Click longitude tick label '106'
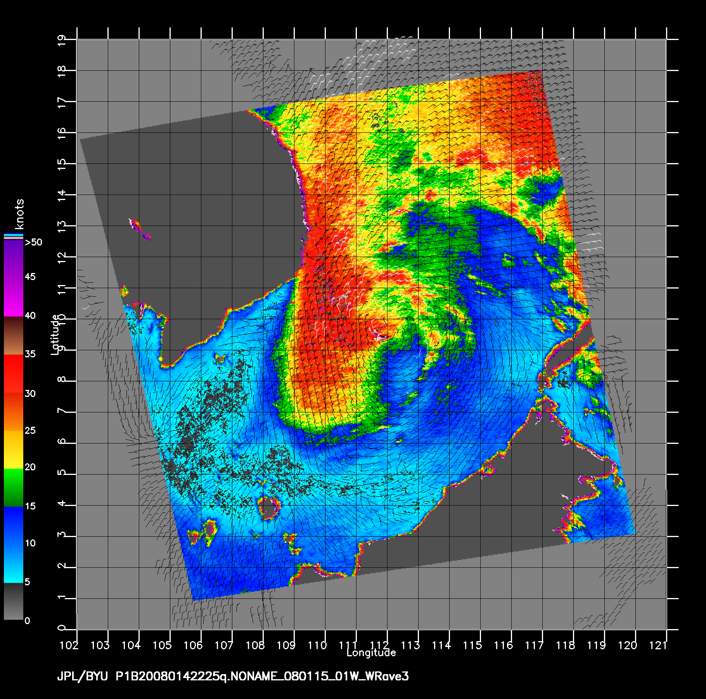The height and width of the screenshot is (699, 706). [193, 645]
